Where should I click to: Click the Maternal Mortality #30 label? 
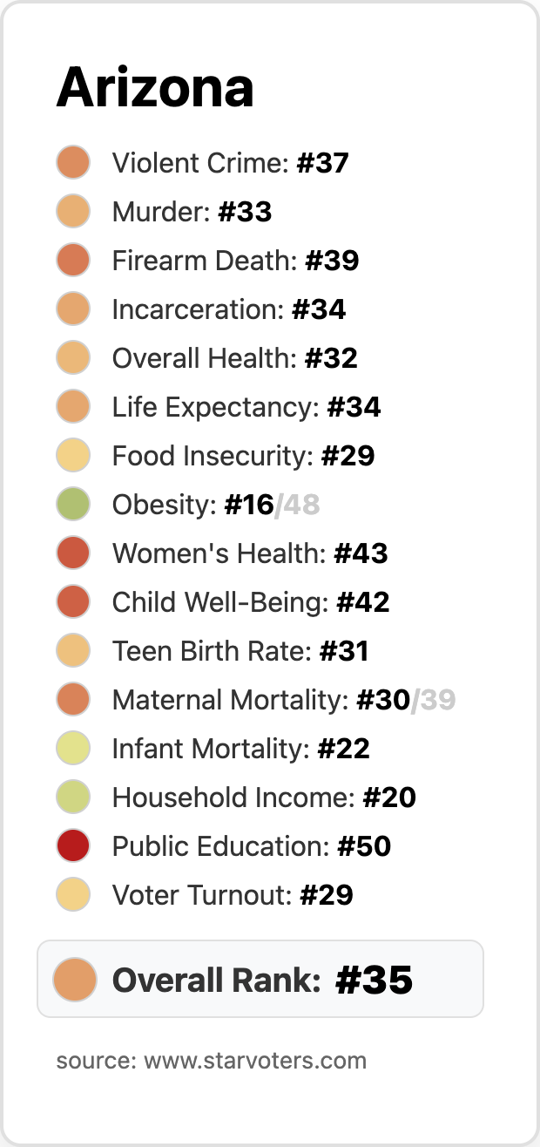point(260,700)
